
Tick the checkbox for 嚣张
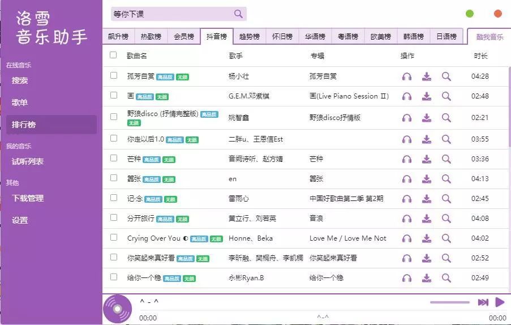tap(114, 178)
